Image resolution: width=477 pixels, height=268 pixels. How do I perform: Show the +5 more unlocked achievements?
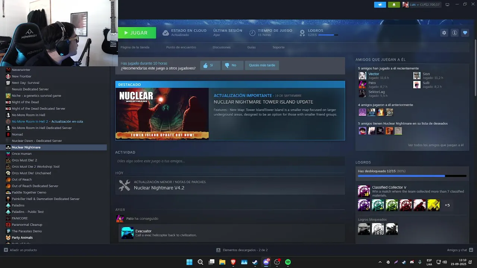(447, 205)
